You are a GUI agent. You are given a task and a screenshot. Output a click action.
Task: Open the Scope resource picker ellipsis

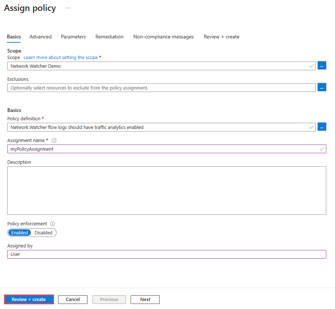coord(322,66)
